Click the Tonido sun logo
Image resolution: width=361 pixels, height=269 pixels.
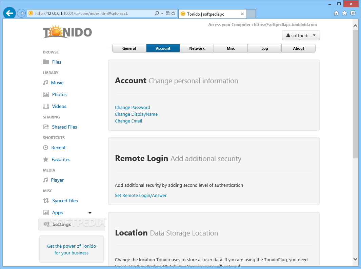[x=67, y=32]
